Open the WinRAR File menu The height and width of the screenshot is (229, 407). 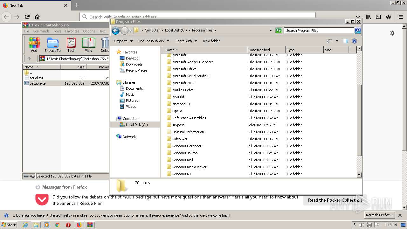click(x=26, y=31)
